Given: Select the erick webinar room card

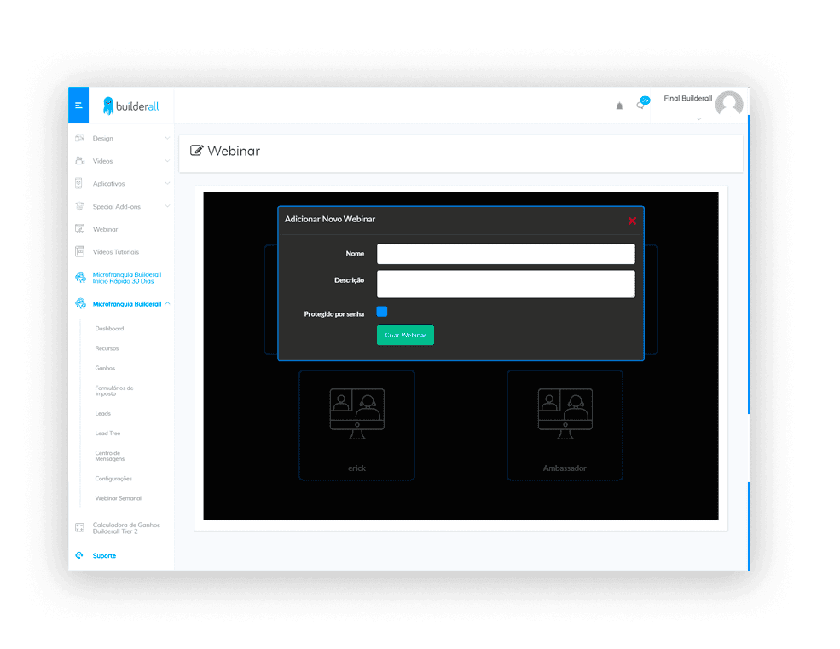Looking at the screenshot, I should 356,425.
